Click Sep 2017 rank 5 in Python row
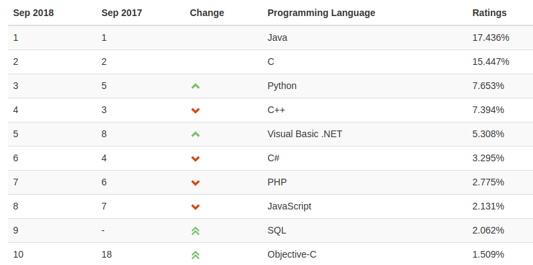The width and height of the screenshot is (533, 265). [104, 86]
